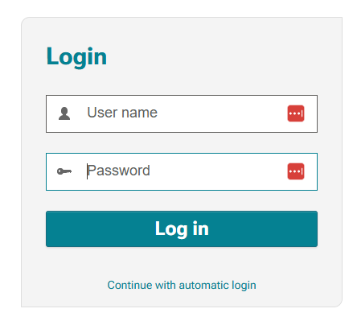Click the key icon in Password field
The height and width of the screenshot is (317, 357).
[x=64, y=171]
